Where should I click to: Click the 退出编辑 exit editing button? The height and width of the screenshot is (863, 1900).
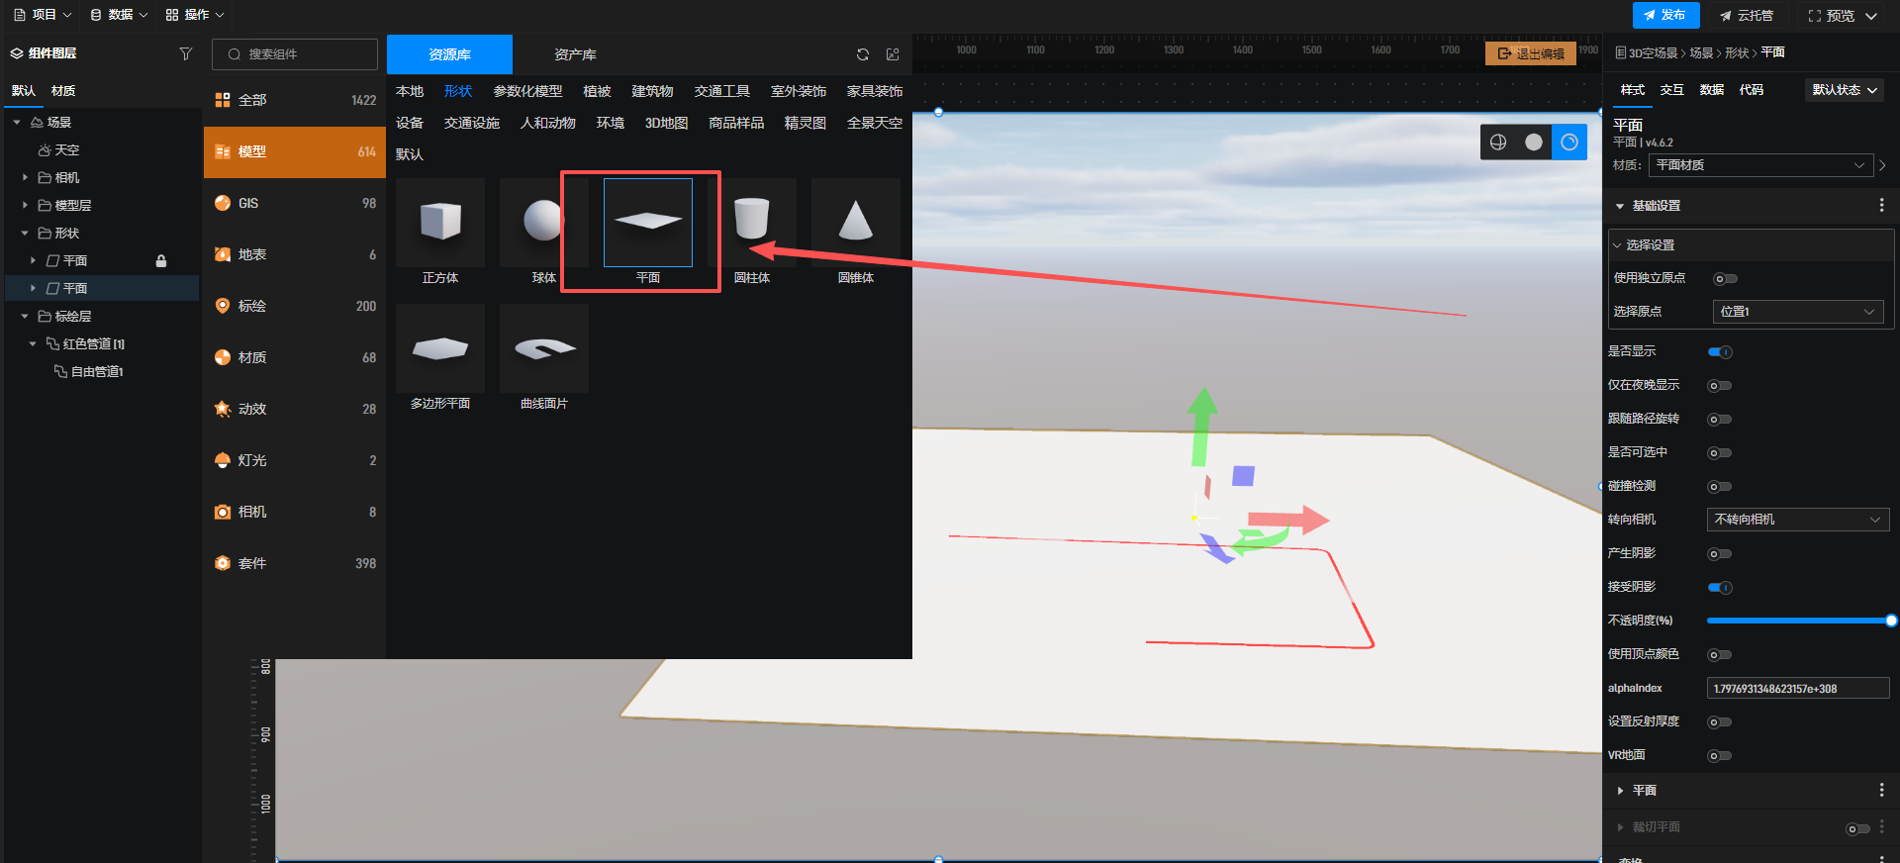pyautogui.click(x=1531, y=53)
